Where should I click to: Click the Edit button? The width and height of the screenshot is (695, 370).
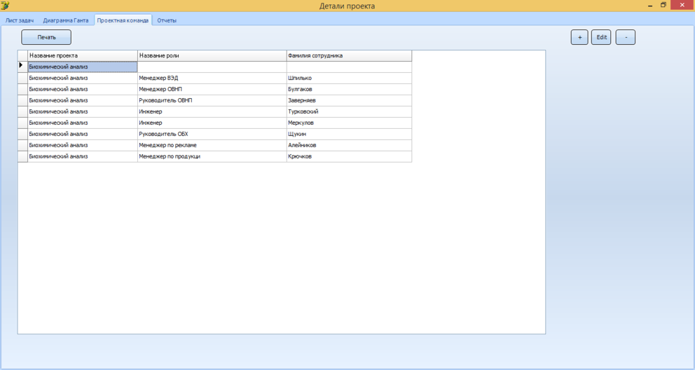click(x=602, y=37)
